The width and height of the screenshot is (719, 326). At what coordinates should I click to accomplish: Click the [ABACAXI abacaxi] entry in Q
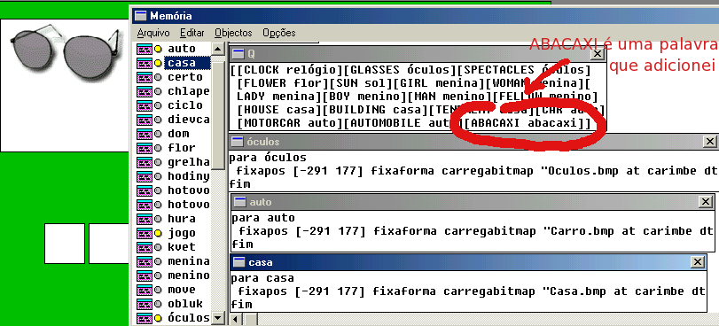tap(524, 123)
